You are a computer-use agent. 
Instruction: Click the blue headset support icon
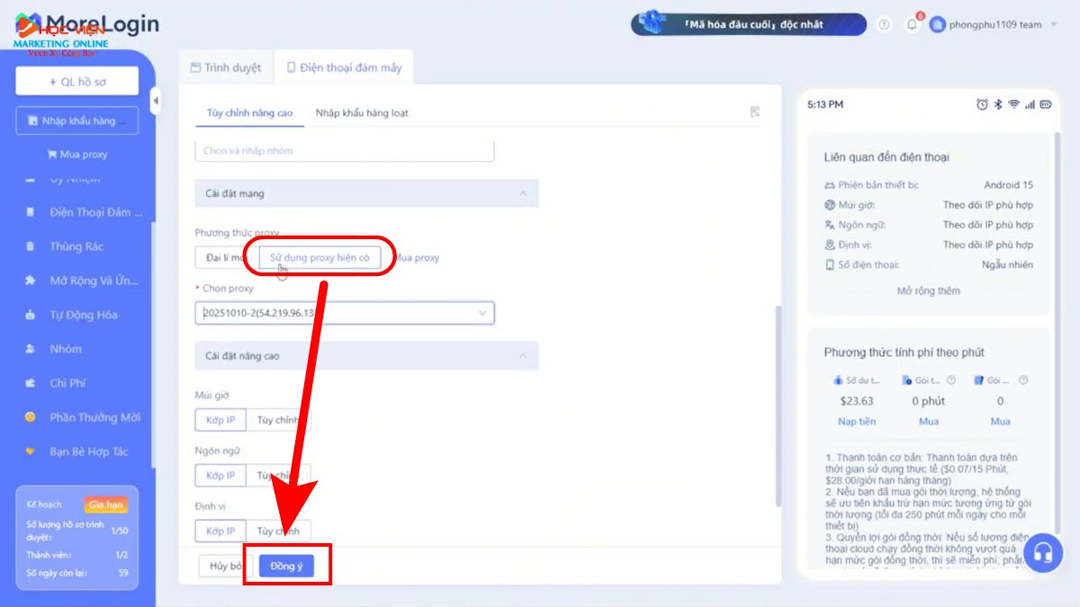[x=1042, y=553]
